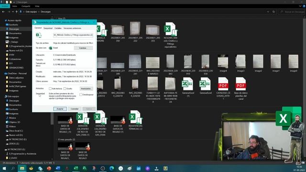The height and width of the screenshot is (172, 306).
Task: Click the 'Avanzados...' attributes button
Action: [86, 89]
